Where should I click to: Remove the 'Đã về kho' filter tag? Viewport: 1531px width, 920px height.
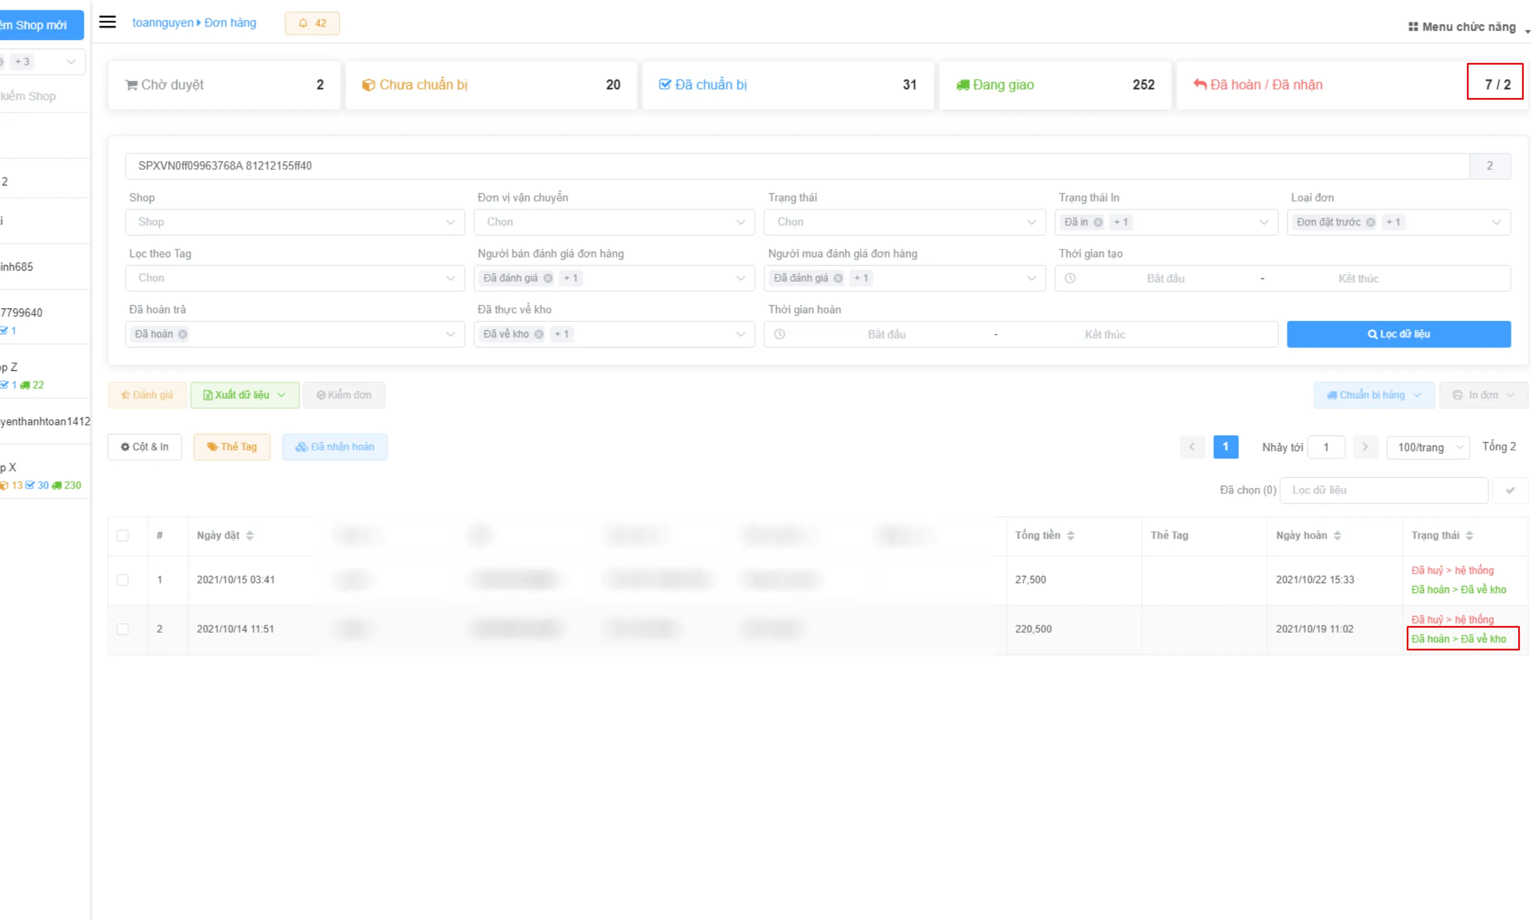coord(538,334)
